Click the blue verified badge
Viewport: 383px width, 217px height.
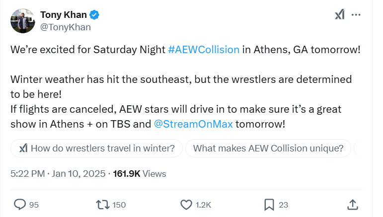pyautogui.click(x=94, y=15)
